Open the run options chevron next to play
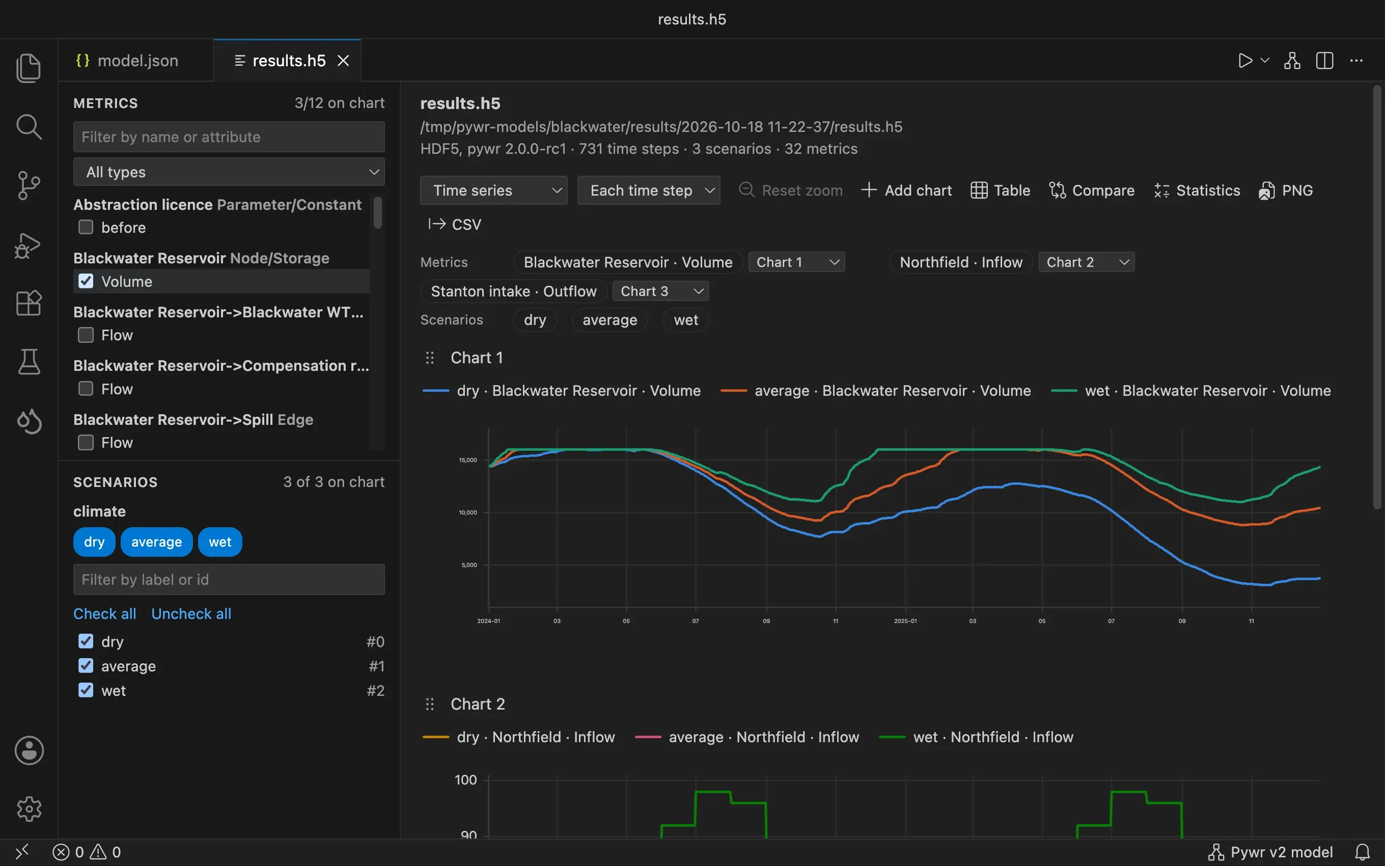The height and width of the screenshot is (866, 1385). [1265, 60]
